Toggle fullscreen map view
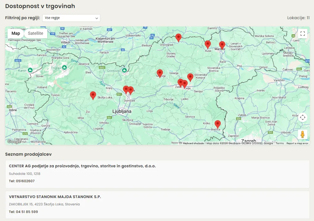Image resolution: width=314 pixels, height=221 pixels. pyautogui.click(x=303, y=34)
